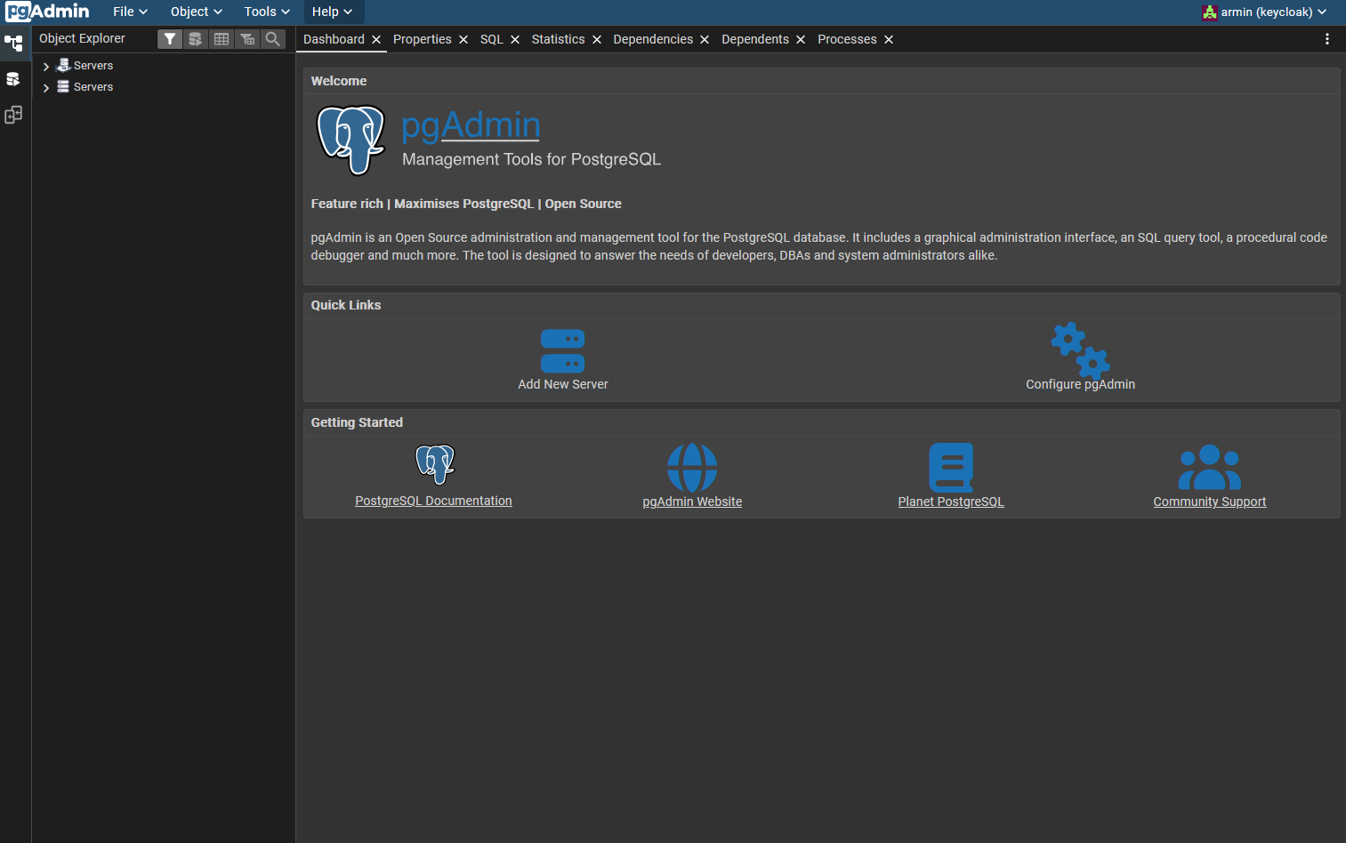Click the shared-hand server icon in tree
The width and height of the screenshot is (1346, 843).
point(63,65)
